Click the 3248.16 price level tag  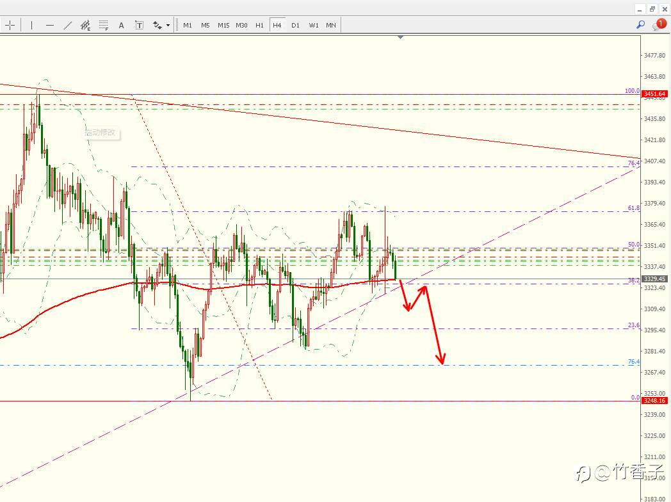[x=655, y=401]
